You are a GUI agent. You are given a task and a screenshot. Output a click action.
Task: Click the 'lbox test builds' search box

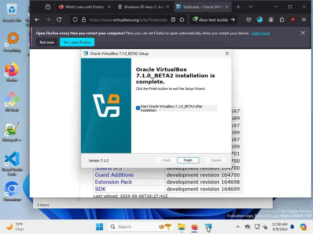pos(213,20)
